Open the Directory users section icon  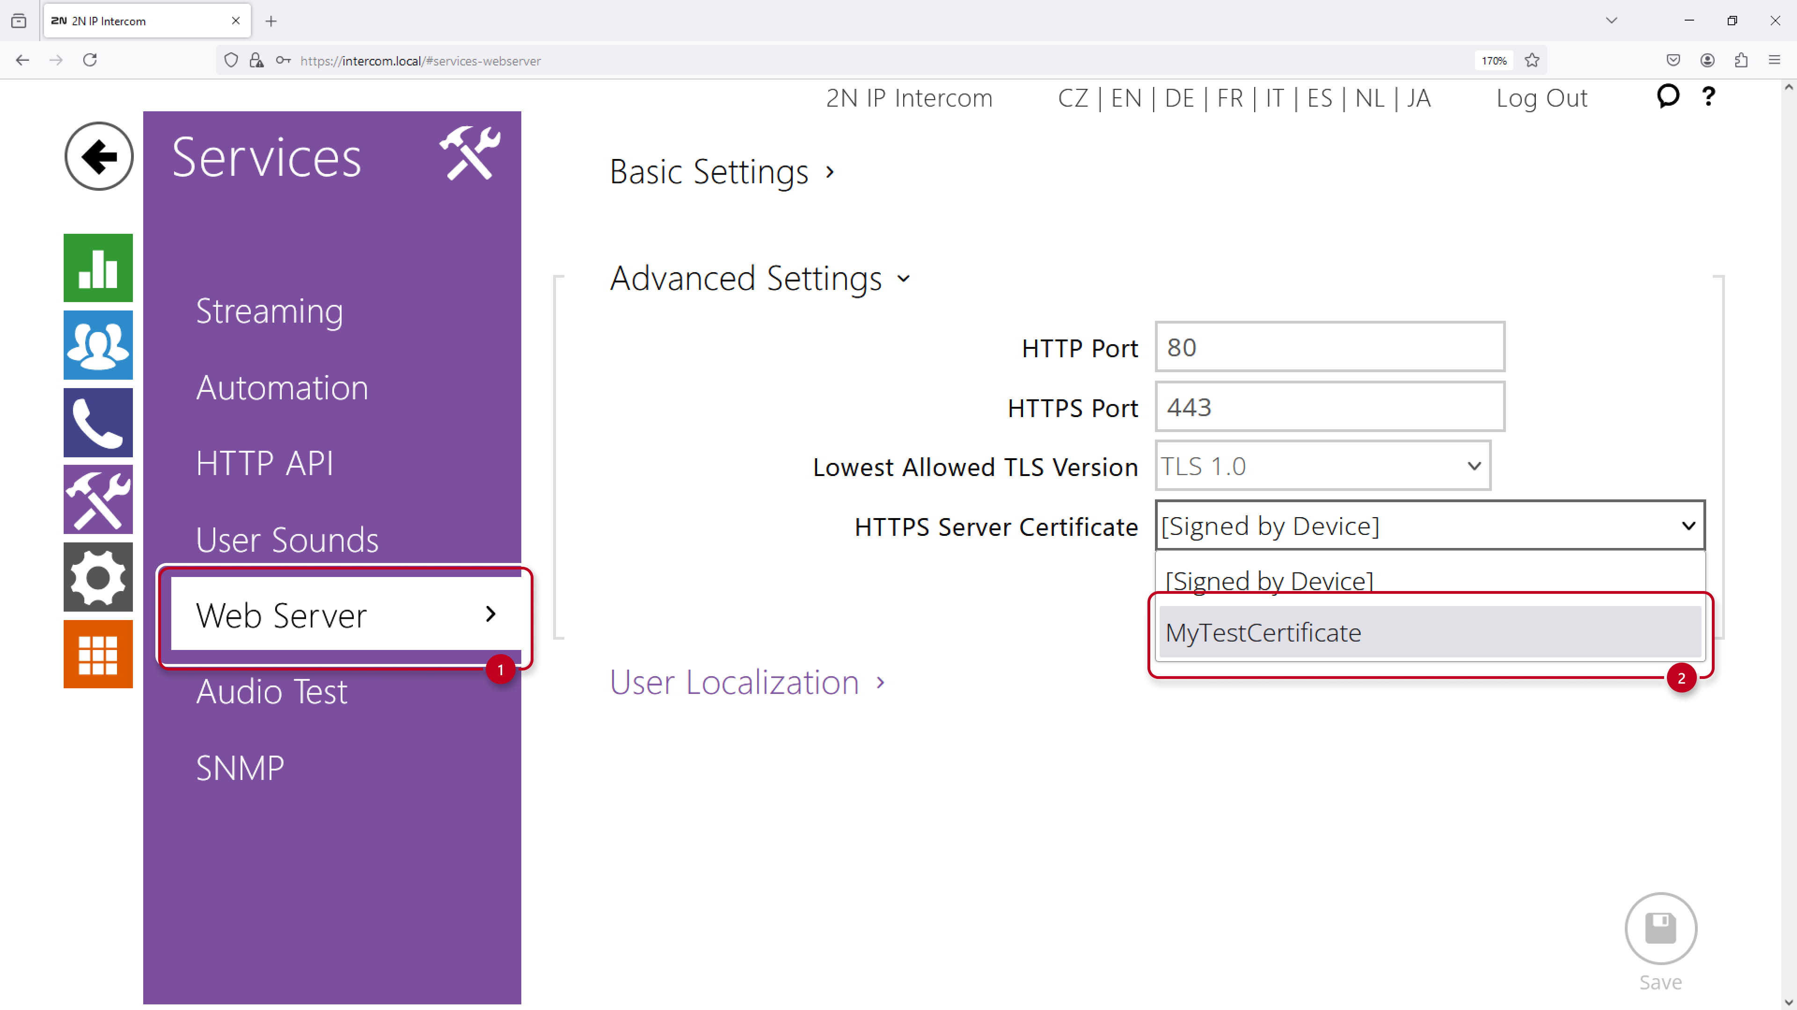[98, 345]
